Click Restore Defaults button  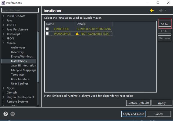[x=138, y=103]
